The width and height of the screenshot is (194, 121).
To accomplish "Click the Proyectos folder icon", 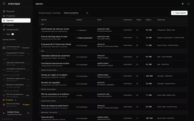I will 4,16.
